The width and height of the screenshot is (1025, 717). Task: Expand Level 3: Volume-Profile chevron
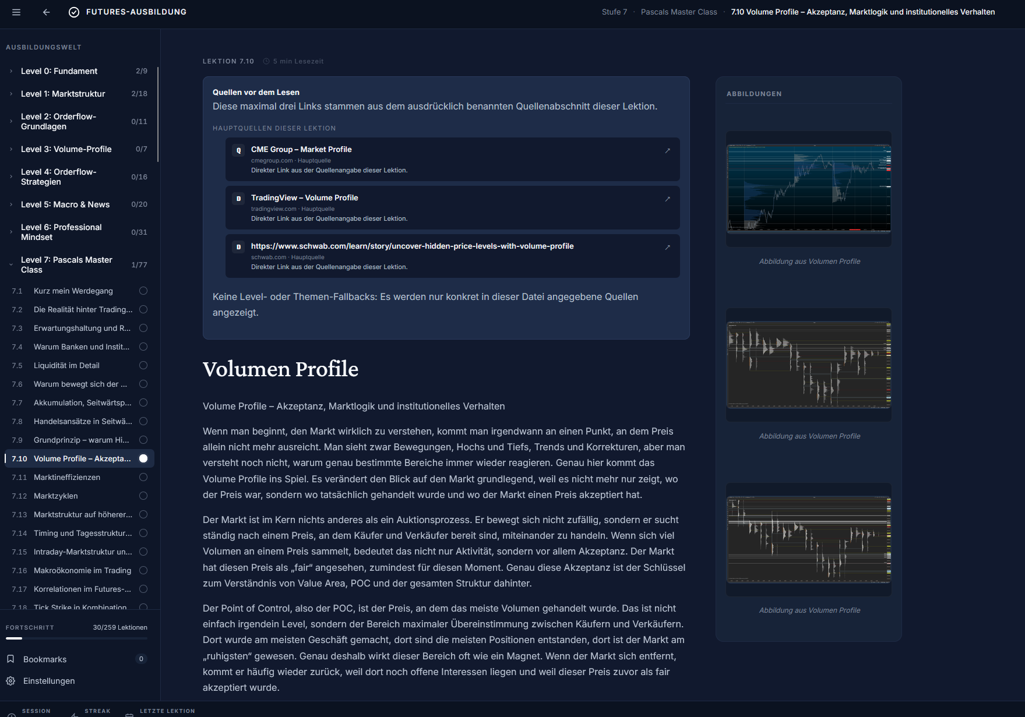click(11, 149)
